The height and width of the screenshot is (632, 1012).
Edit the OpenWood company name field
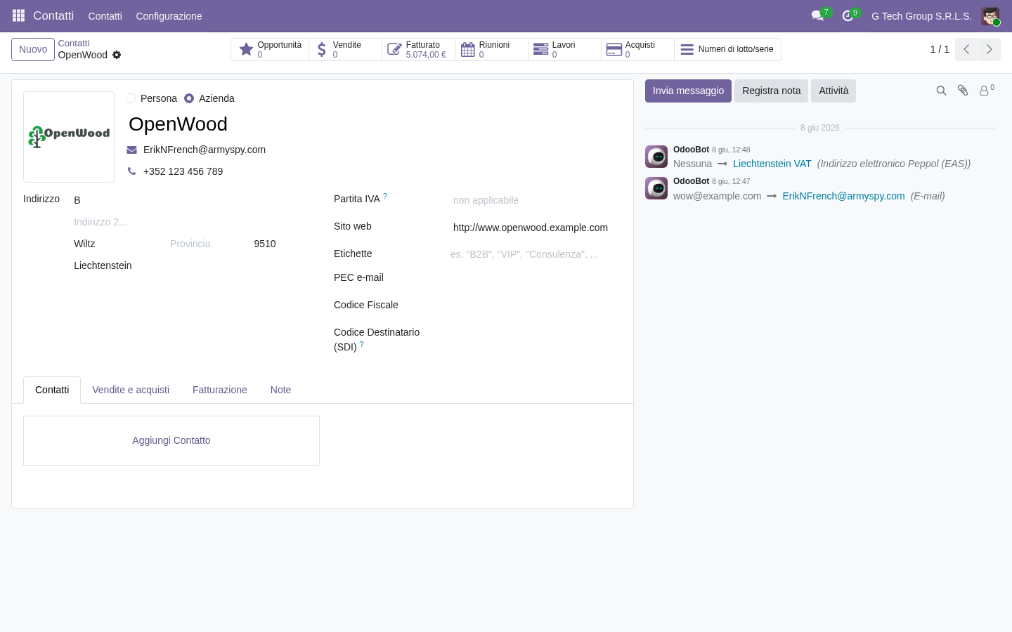pyautogui.click(x=374, y=124)
